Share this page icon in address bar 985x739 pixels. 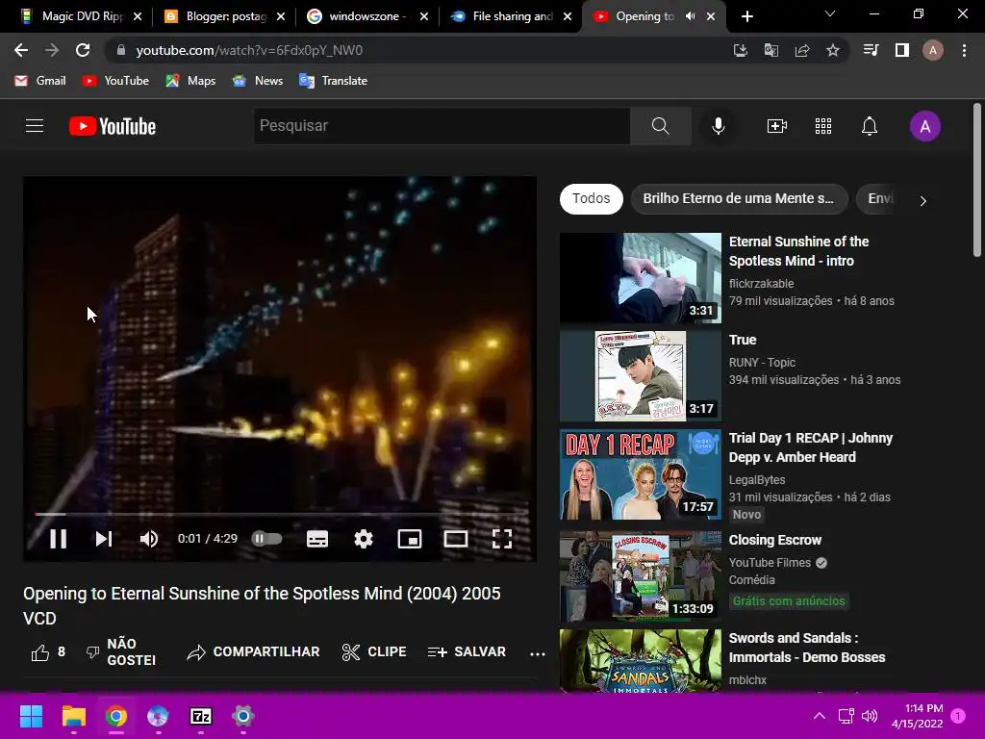[802, 50]
